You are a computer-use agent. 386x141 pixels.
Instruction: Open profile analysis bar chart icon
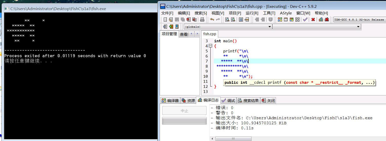321,19
